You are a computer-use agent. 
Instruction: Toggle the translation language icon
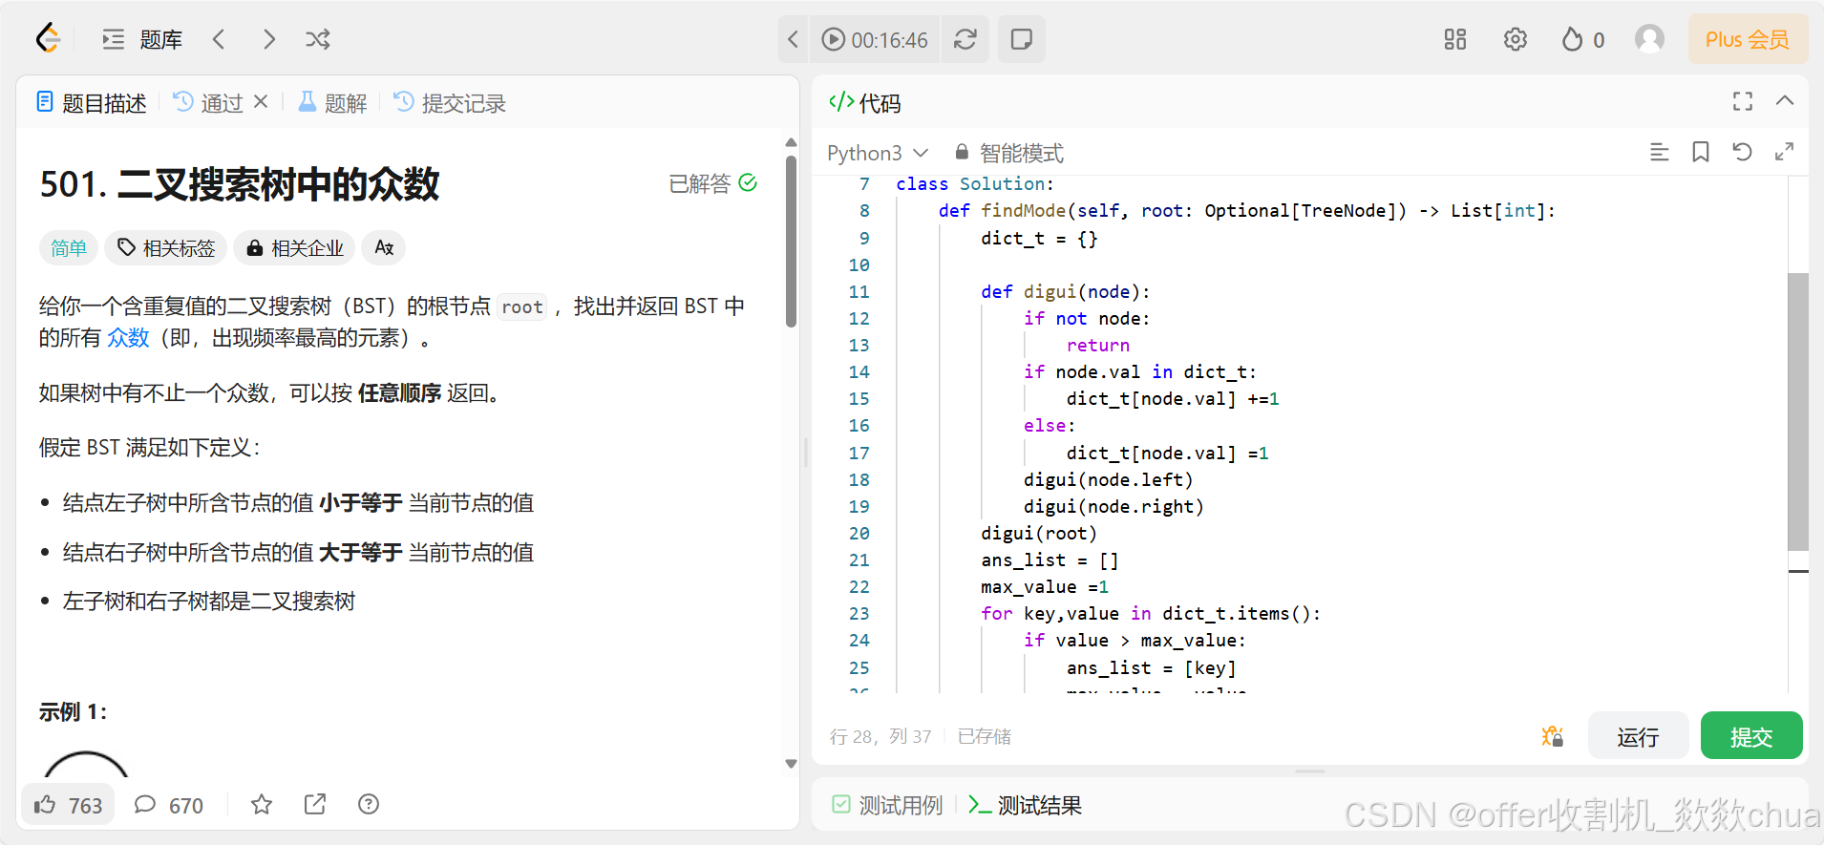384,248
